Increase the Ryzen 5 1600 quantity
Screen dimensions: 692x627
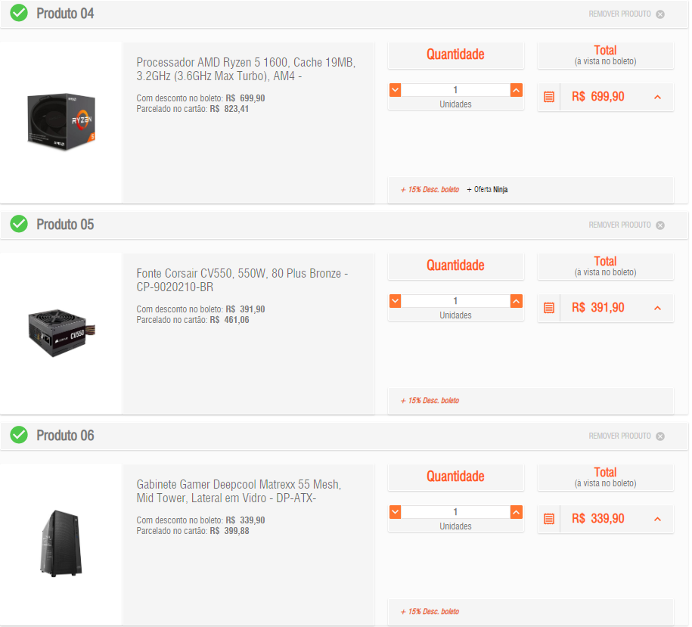click(x=517, y=90)
